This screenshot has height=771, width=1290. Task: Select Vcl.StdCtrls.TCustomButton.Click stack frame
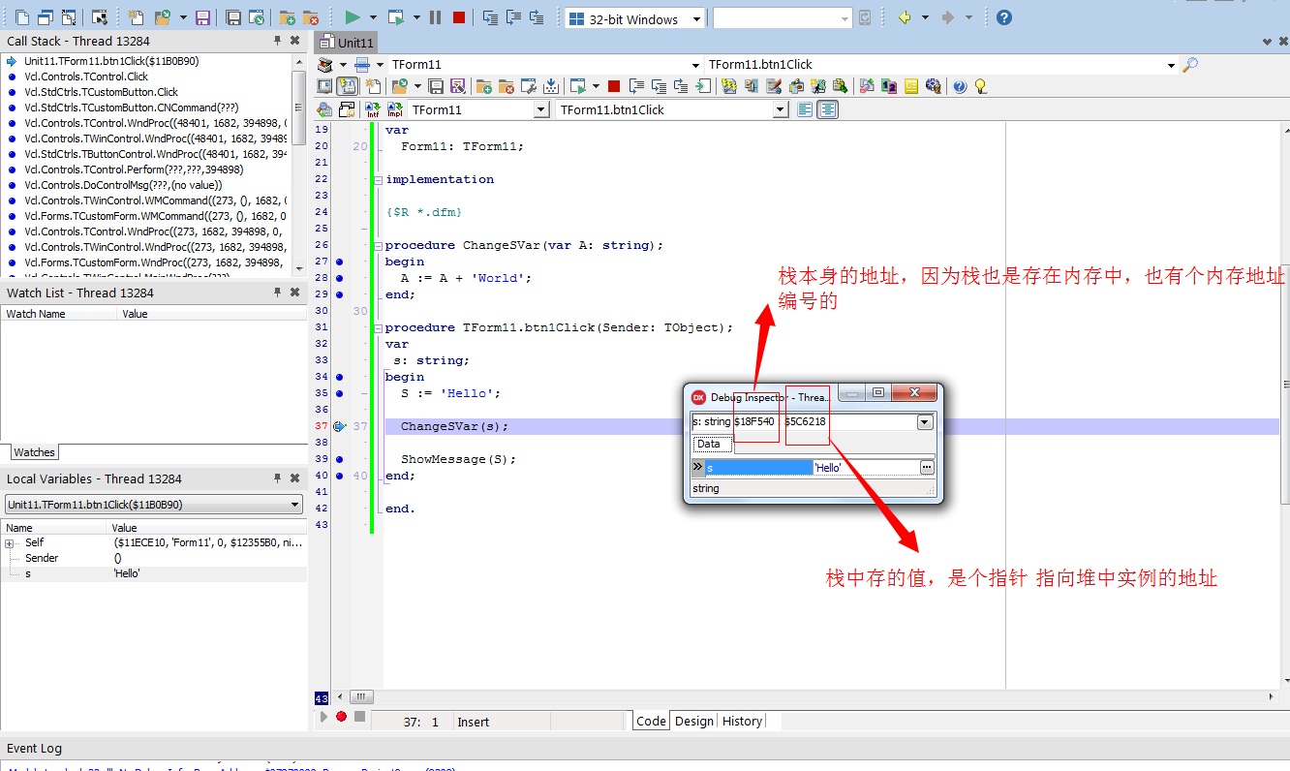[102, 92]
